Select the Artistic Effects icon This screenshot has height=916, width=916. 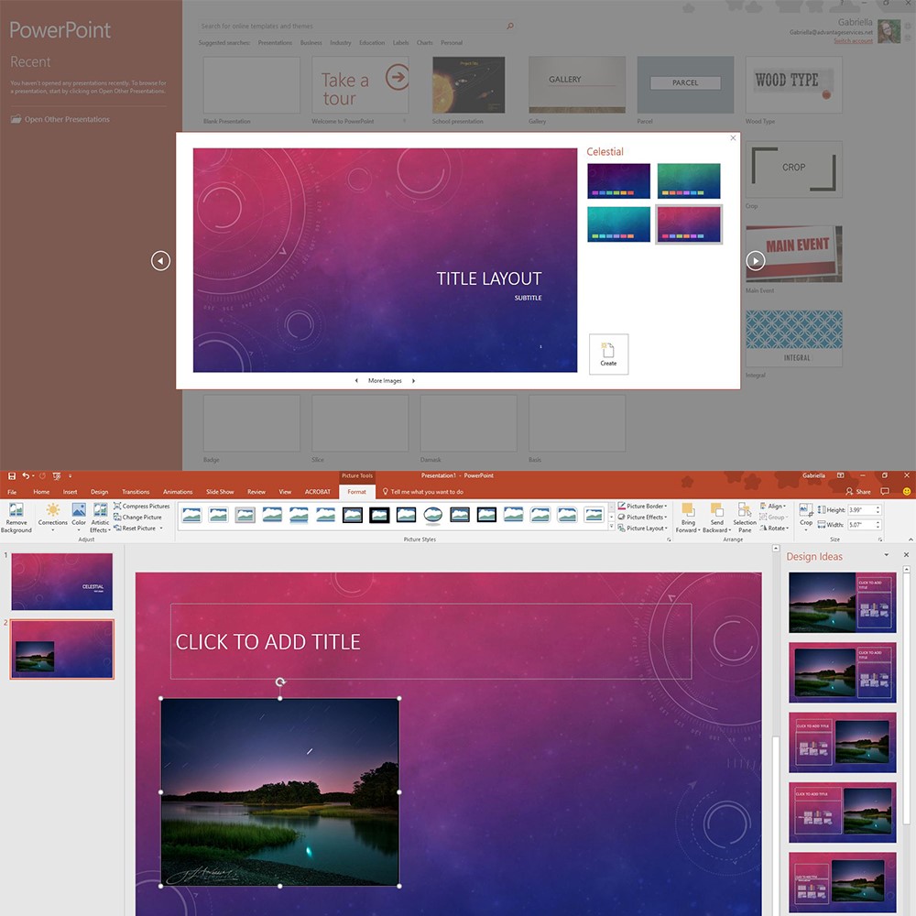pos(100,517)
